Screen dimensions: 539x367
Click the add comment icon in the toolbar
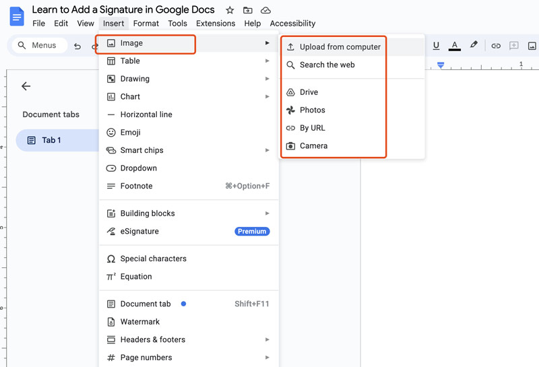[x=514, y=46]
